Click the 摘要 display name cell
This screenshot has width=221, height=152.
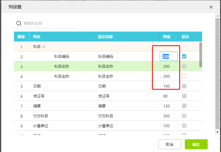coord(102,106)
